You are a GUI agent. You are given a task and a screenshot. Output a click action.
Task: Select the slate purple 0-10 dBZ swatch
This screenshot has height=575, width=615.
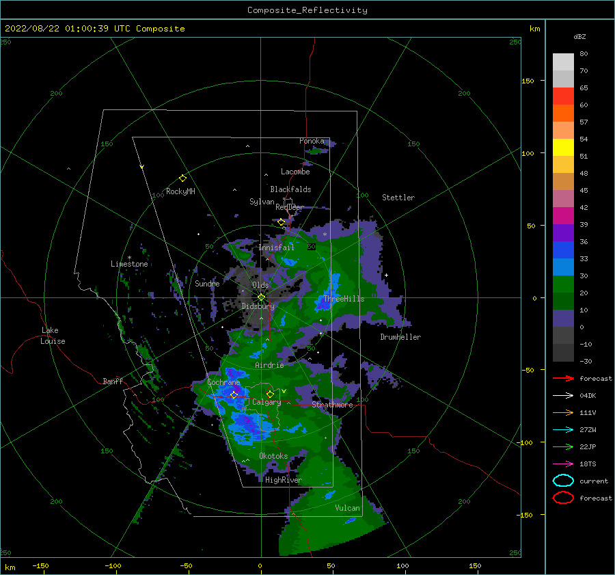click(563, 319)
